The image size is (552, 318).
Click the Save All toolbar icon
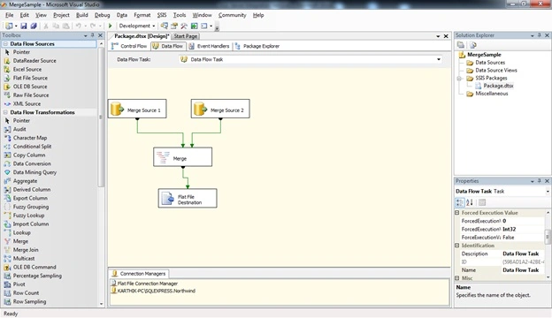[34, 26]
